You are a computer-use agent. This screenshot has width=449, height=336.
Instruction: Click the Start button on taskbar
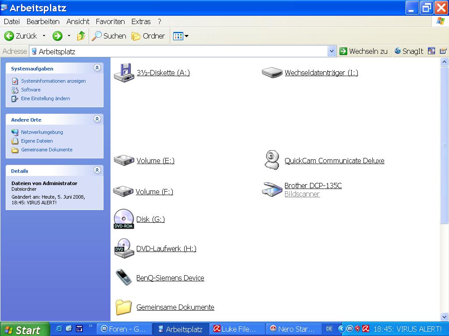tap(23, 329)
